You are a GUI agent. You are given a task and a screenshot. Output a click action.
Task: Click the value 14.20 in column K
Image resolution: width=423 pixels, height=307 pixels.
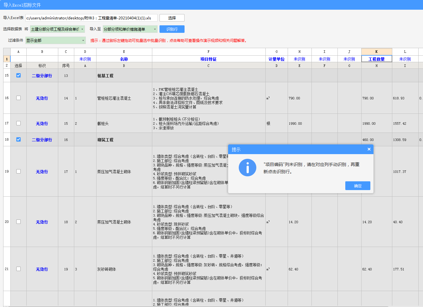pos(367,222)
